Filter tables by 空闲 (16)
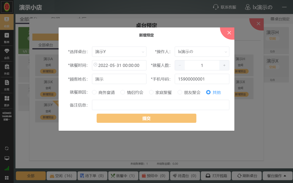 coord(62,176)
